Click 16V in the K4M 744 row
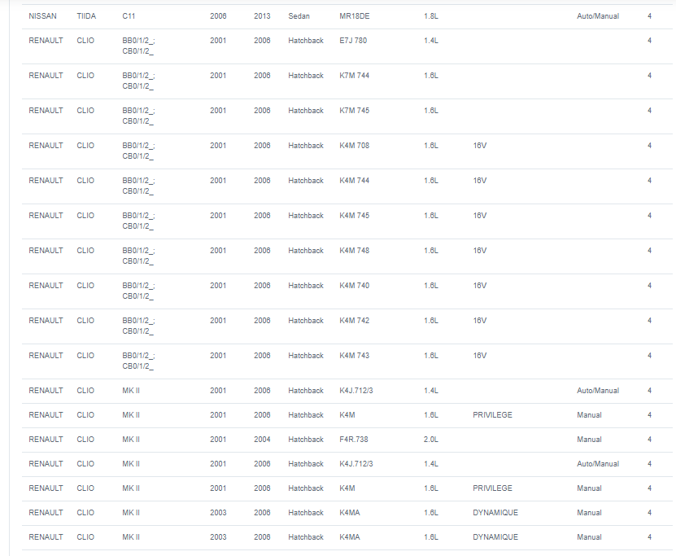Viewport: 676px width, 556px height. pos(479,180)
